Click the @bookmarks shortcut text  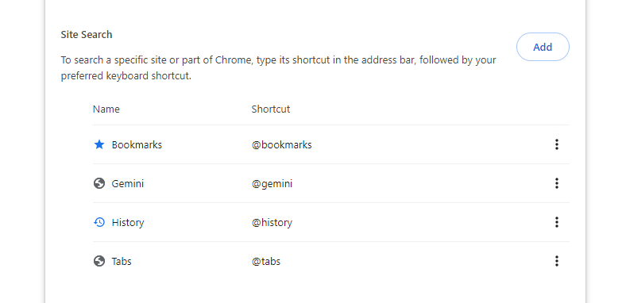(281, 144)
